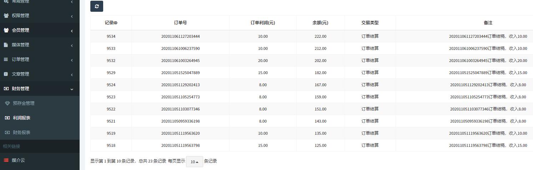Click the refresh table button
This screenshot has height=170, width=533.
97,6
